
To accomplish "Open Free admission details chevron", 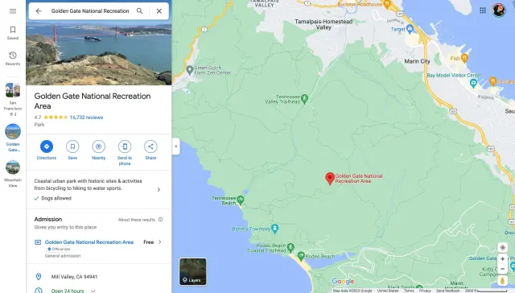I will click(x=160, y=242).
